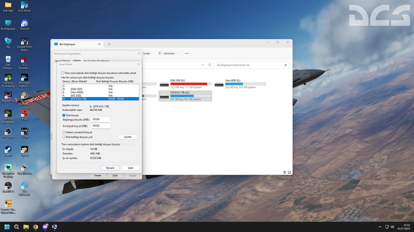The width and height of the screenshot is (414, 232).
Task: Launch DCS World from the desktop
Action: pos(24,7)
